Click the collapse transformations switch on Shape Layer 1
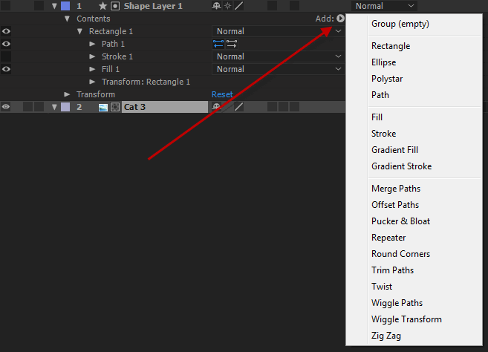Screen dimensions: 488x352 click(229, 6)
